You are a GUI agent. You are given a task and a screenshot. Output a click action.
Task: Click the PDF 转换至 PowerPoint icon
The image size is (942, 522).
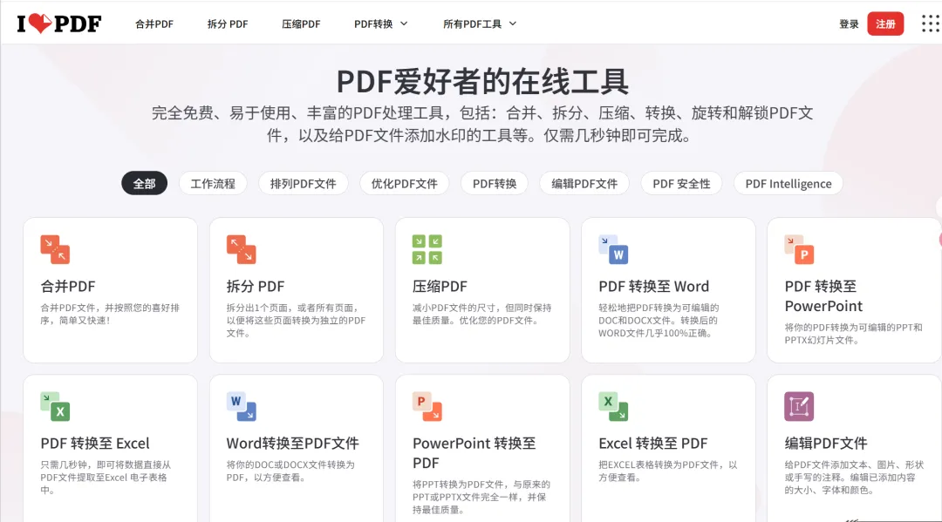(x=800, y=249)
